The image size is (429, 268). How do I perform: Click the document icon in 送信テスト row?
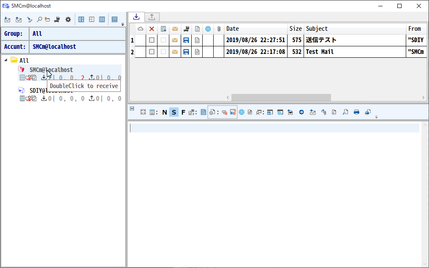(197, 40)
